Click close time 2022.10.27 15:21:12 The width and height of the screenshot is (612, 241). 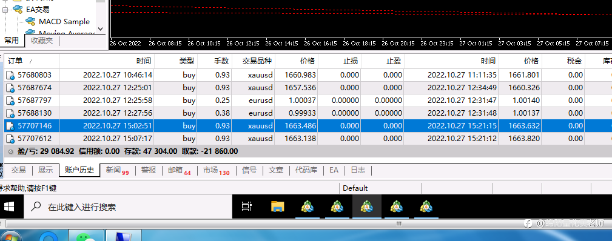[462, 139]
